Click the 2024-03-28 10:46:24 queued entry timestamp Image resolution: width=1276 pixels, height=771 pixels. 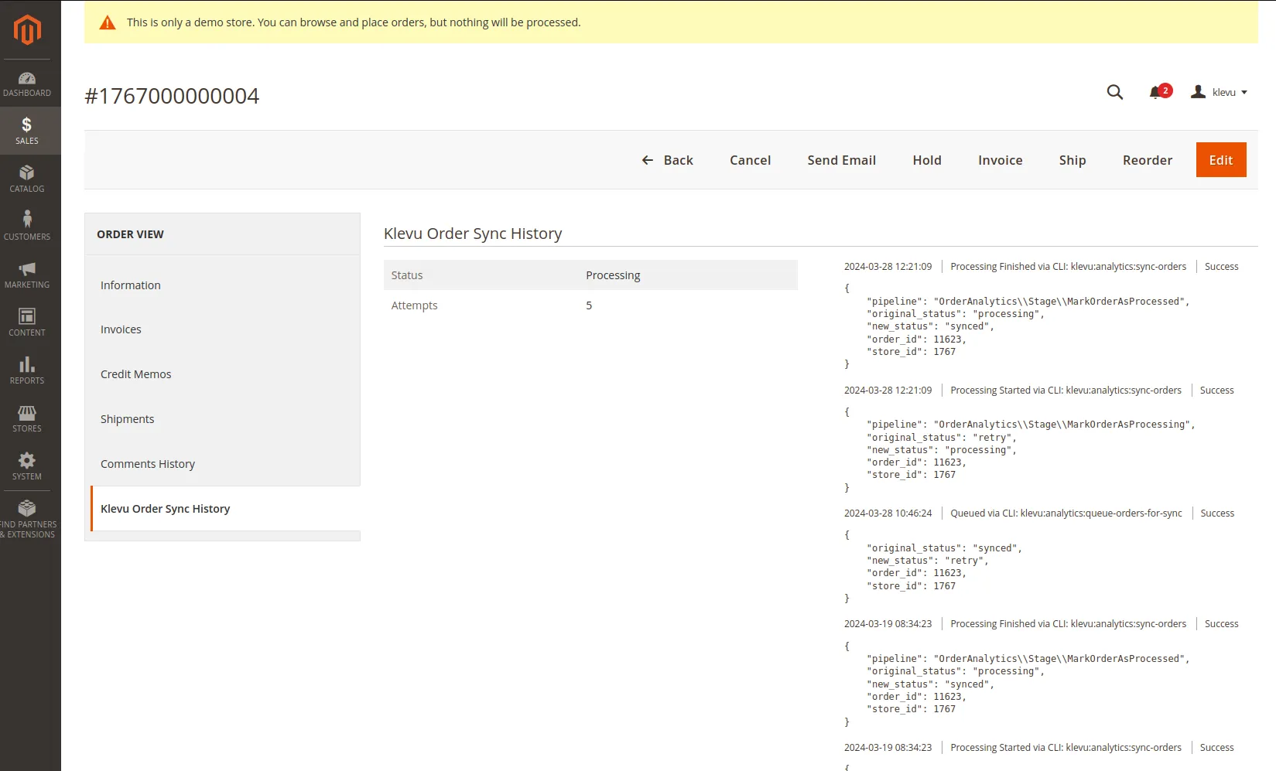point(888,513)
